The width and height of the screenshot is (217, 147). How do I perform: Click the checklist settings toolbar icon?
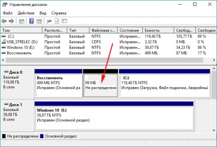64,21
